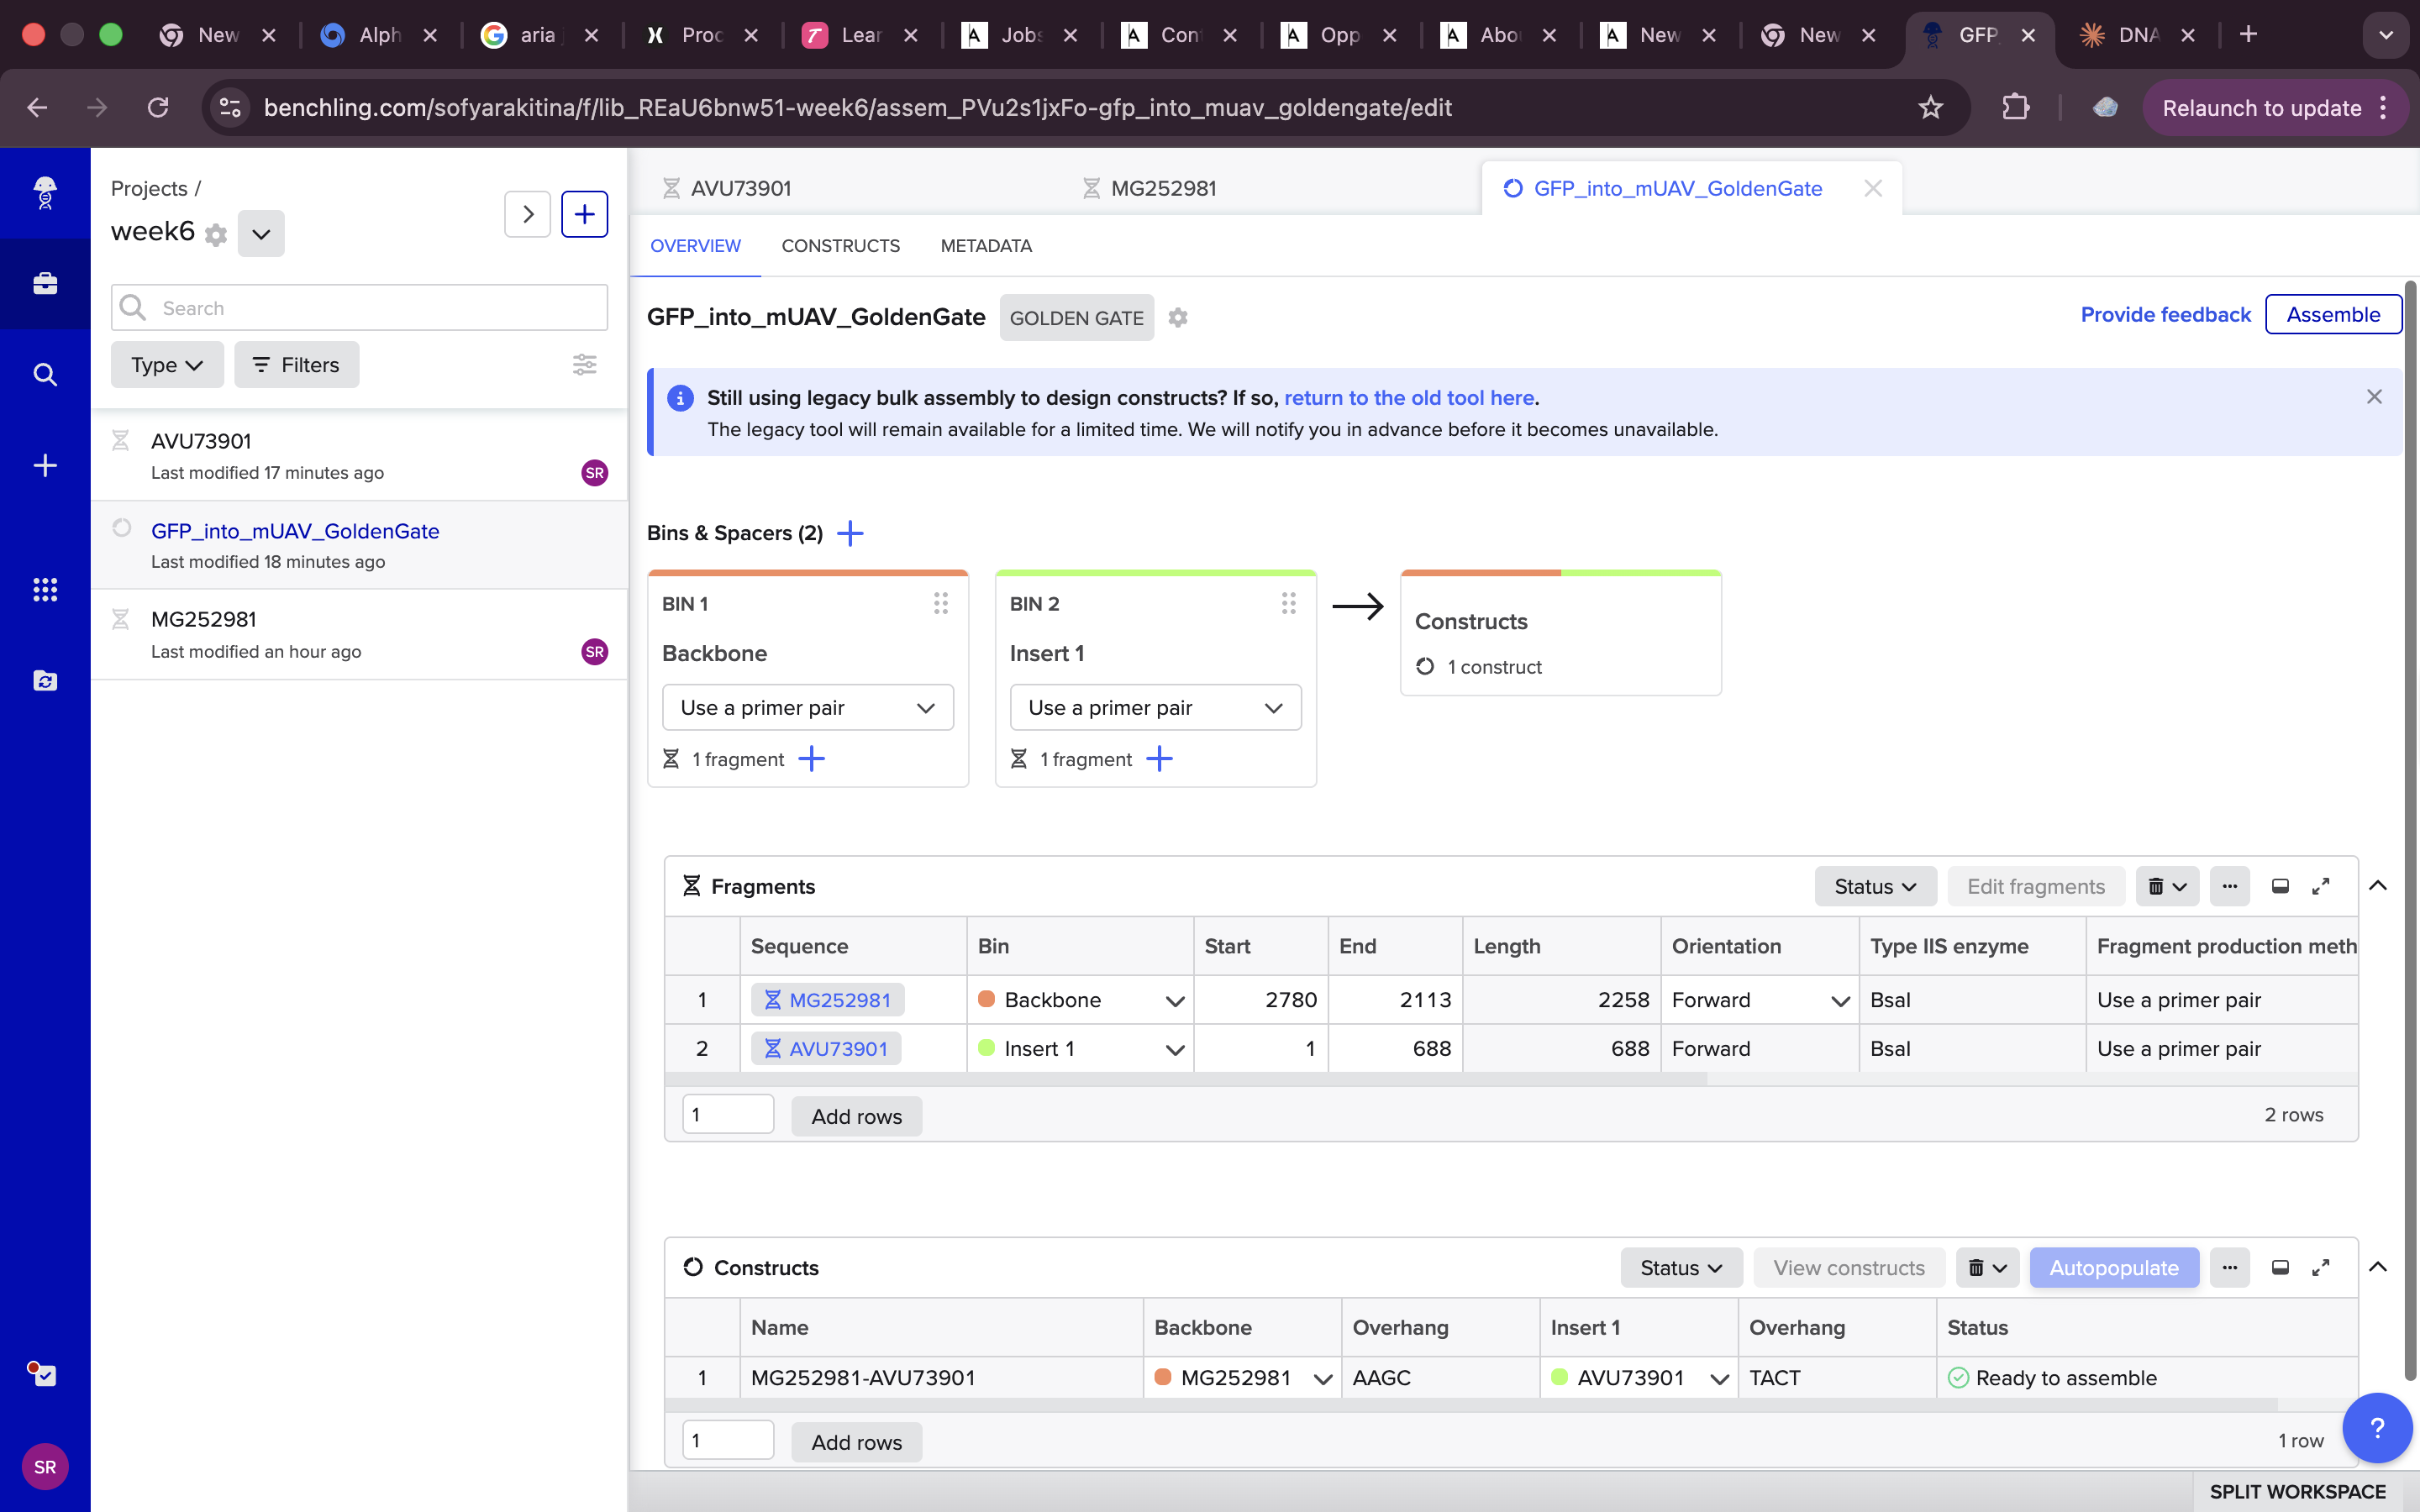
Task: Add a fragment to Bin 2 Insert 1
Action: click(x=1160, y=759)
